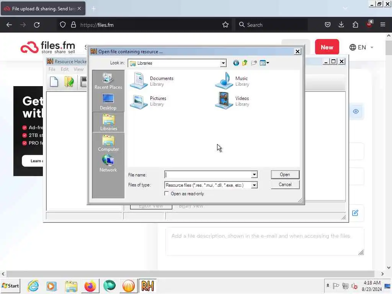392x294 pixels.
Task: Click the Learn more button in ad
Action: [x=33, y=161]
